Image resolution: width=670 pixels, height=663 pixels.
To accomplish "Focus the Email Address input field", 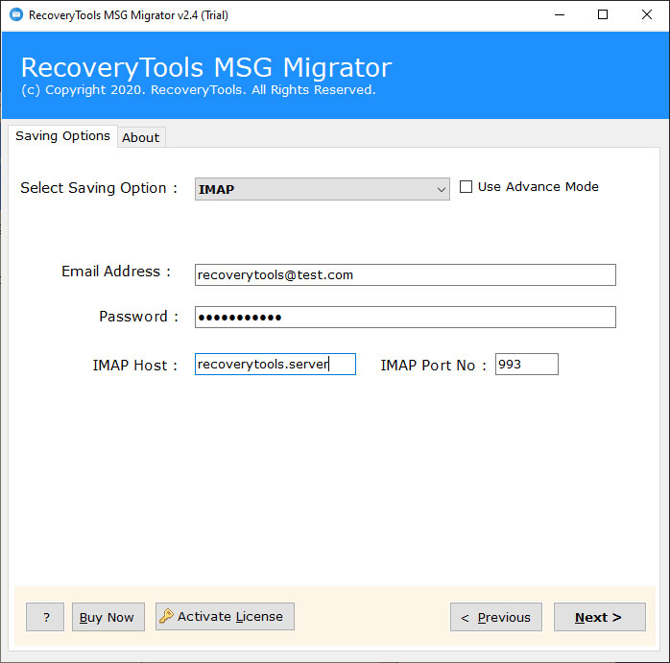I will tap(405, 274).
